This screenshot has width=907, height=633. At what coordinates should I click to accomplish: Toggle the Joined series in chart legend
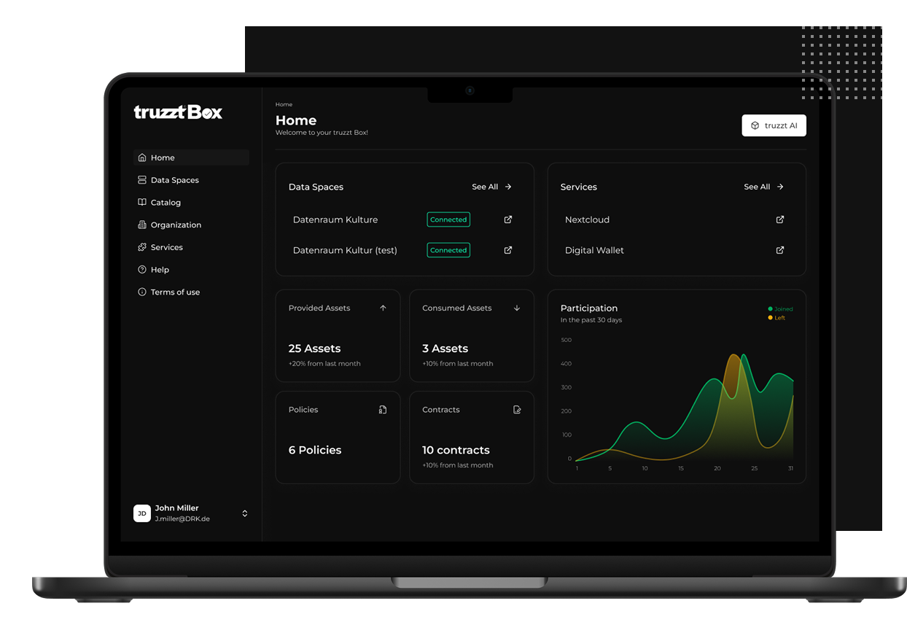(780, 309)
